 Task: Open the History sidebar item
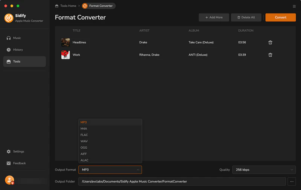pyautogui.click(x=24, y=50)
